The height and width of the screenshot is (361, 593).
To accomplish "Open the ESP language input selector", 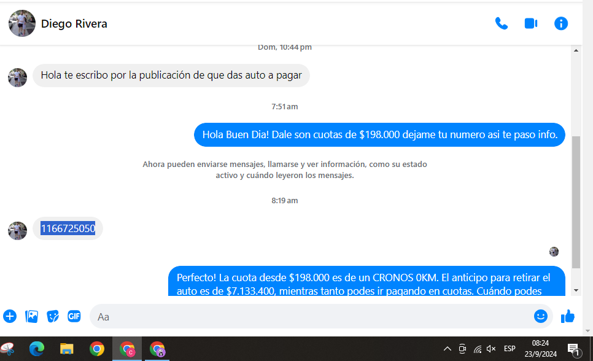I will pos(510,349).
